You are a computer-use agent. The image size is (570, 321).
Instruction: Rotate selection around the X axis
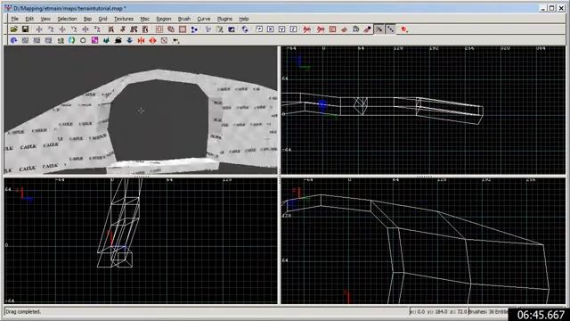51,29
